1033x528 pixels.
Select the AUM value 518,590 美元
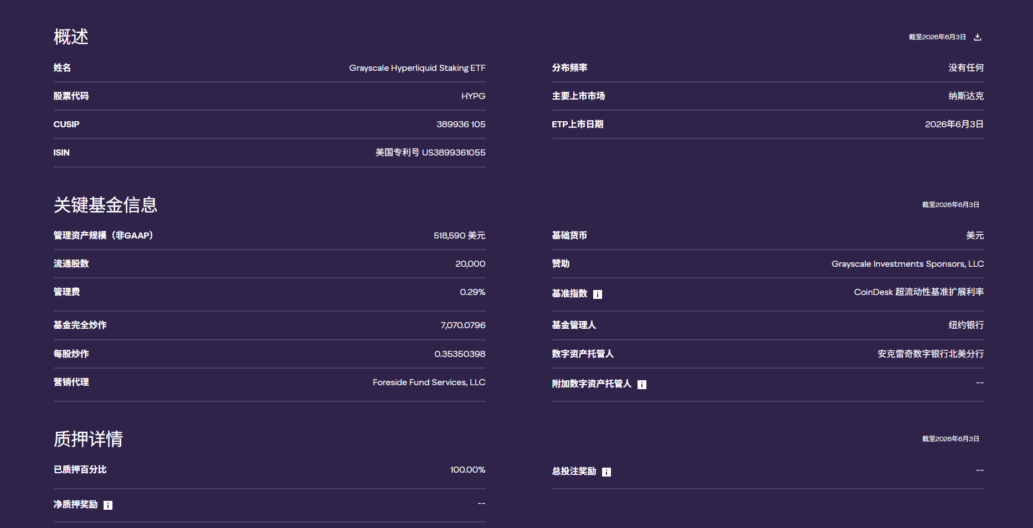click(460, 236)
